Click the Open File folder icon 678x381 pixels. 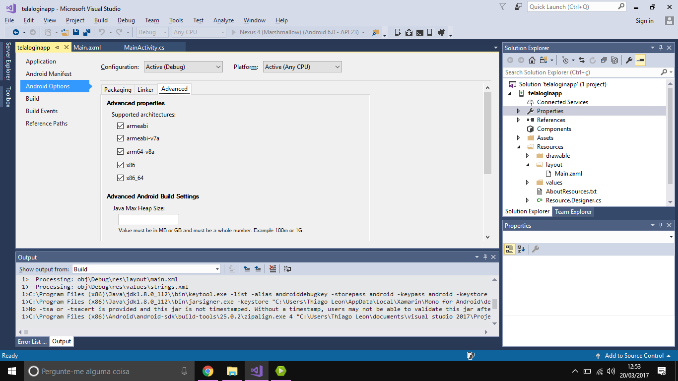[65, 32]
